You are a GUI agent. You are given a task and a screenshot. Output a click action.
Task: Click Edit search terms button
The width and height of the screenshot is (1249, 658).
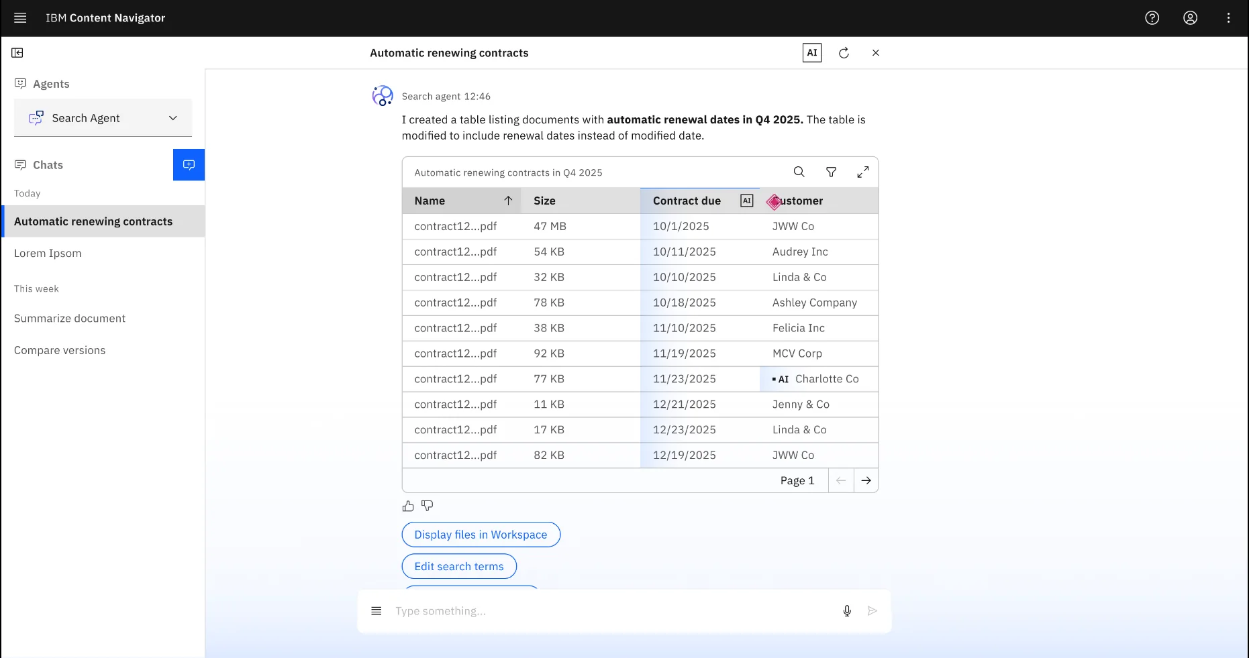[459, 566]
